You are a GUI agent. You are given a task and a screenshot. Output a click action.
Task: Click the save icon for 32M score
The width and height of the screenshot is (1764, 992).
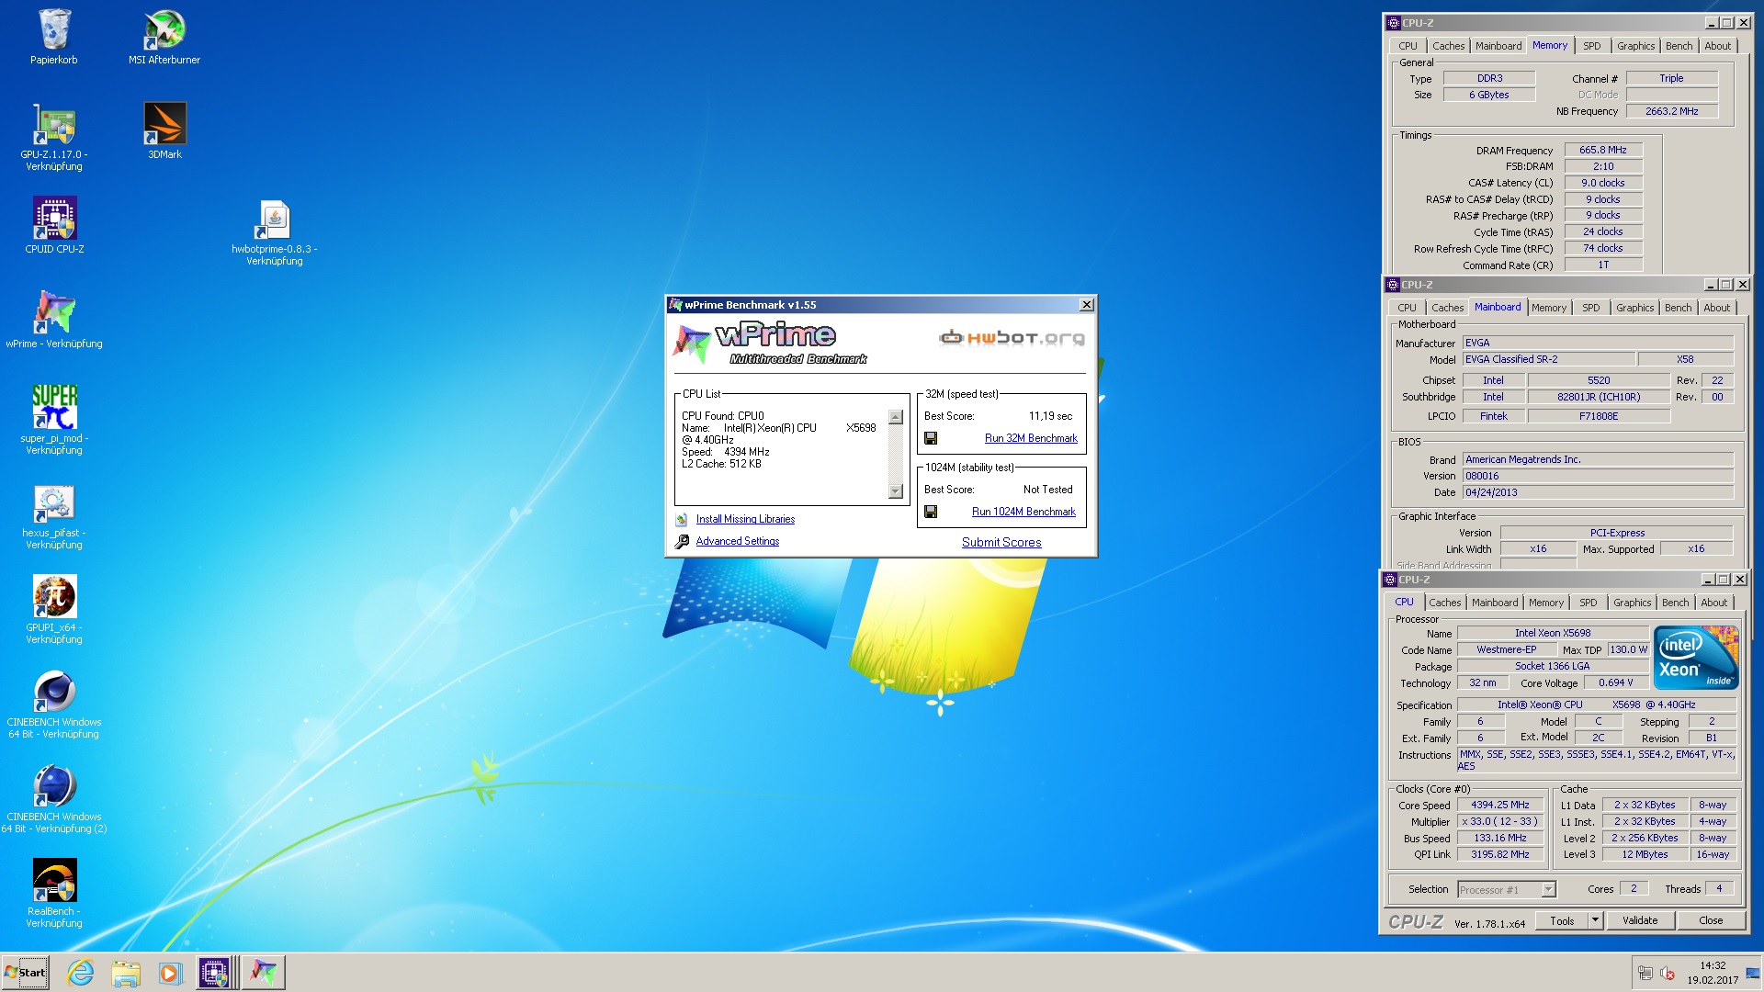tap(931, 438)
